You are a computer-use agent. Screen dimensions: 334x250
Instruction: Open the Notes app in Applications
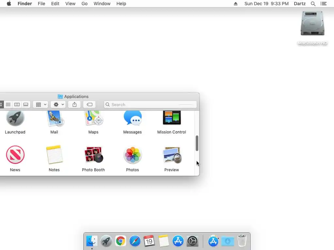tap(54, 155)
